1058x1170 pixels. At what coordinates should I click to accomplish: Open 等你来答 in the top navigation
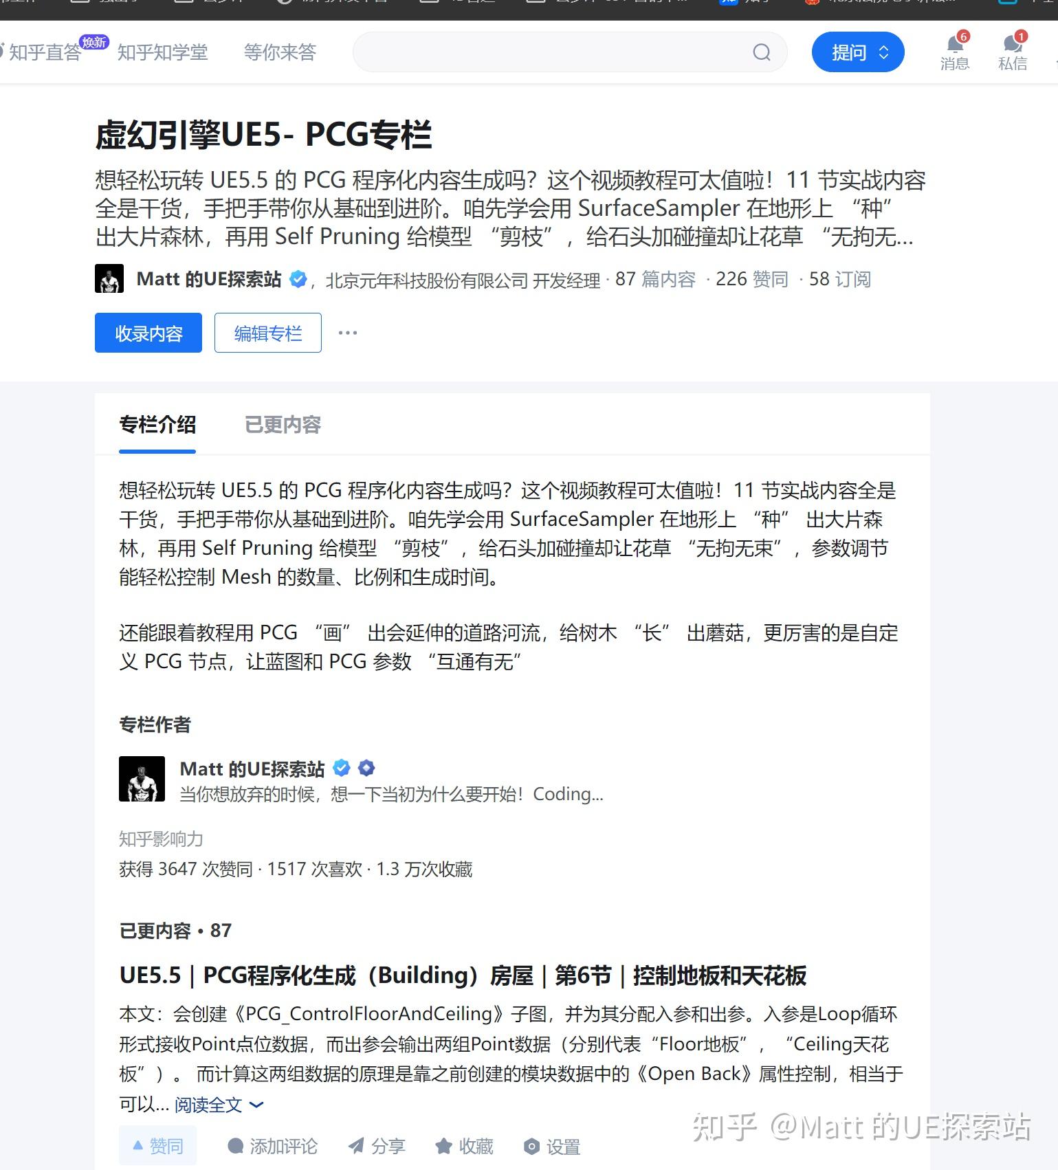[x=280, y=52]
